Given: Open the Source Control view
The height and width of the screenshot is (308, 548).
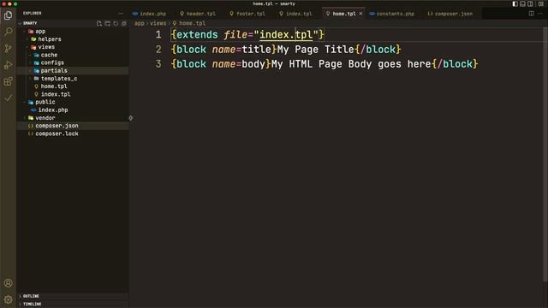Looking at the screenshot, I should pyautogui.click(x=8, y=48).
